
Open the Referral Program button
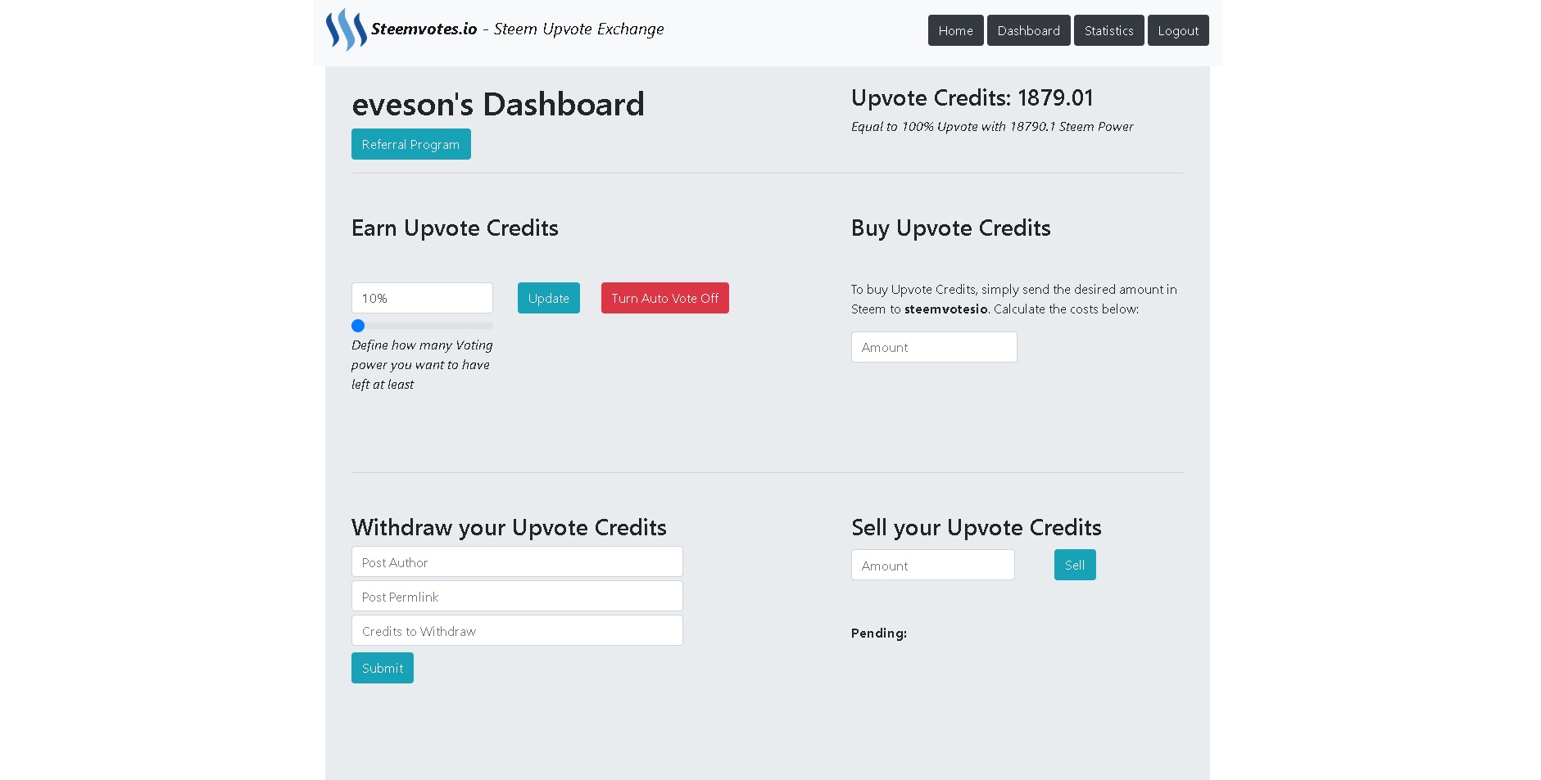[x=410, y=144]
